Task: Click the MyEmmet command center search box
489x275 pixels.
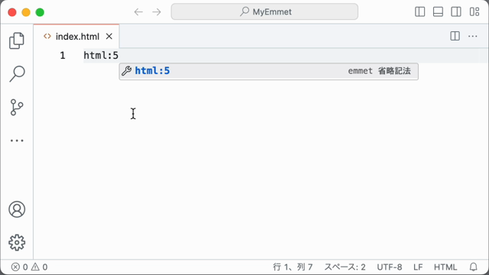Action: (264, 12)
